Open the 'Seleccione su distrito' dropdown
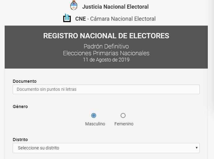Screen dimensions: 214x159 pos(106,148)
